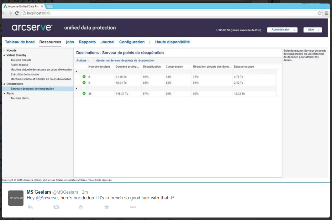
Task: Open the Tableau de bord tab
Action: (x=20, y=42)
